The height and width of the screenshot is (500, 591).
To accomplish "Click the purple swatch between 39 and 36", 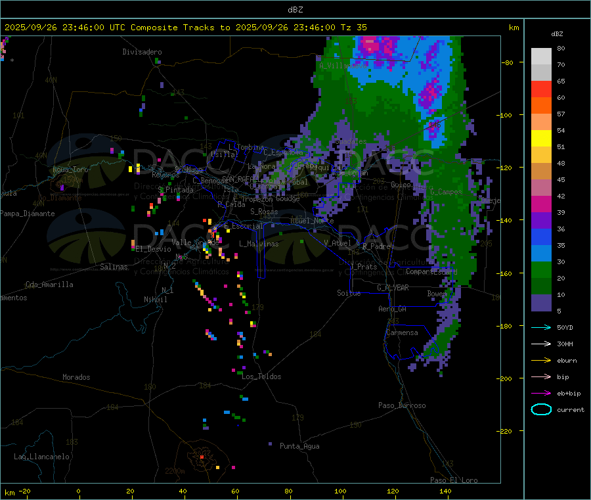I will [541, 221].
